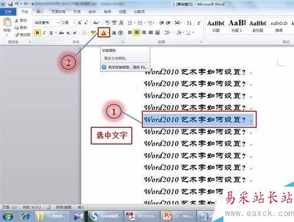This screenshot has width=294, height=222.
Task: Click the Numbering list icon
Action: pyautogui.click(x=140, y=23)
